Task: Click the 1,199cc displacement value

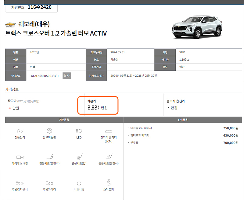Action: pyautogui.click(x=184, y=60)
